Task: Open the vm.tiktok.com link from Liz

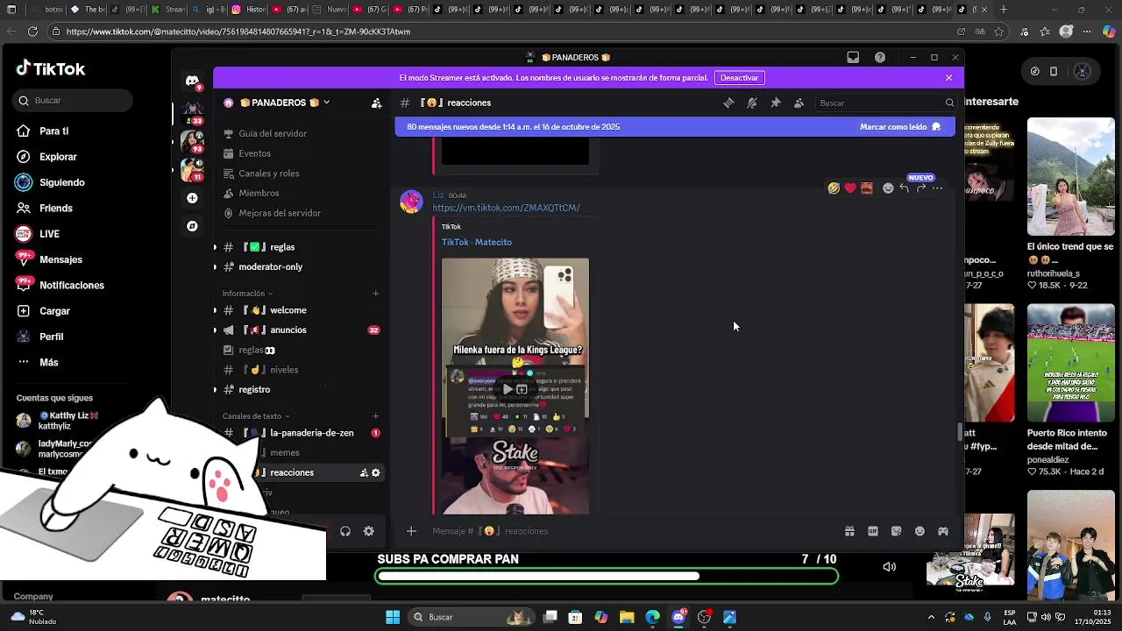Action: pyautogui.click(x=506, y=208)
